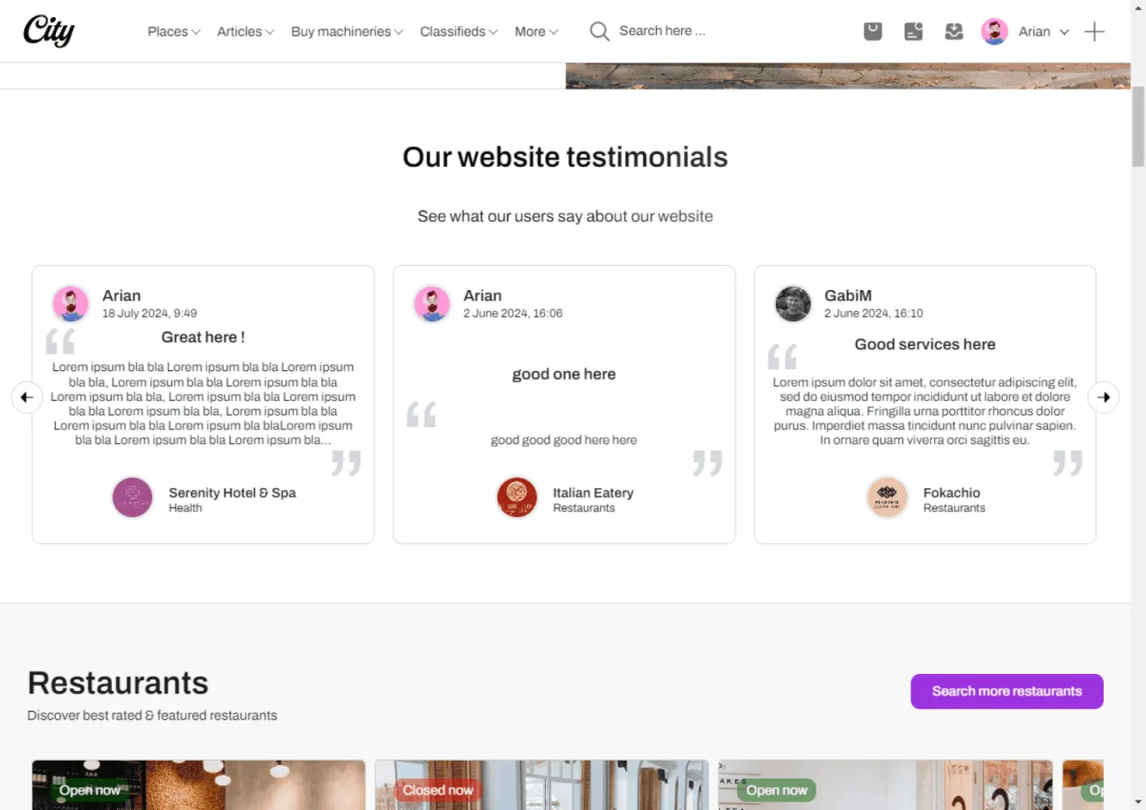The width and height of the screenshot is (1146, 810).
Task: Click GabiM's avatar
Action: [x=793, y=304]
